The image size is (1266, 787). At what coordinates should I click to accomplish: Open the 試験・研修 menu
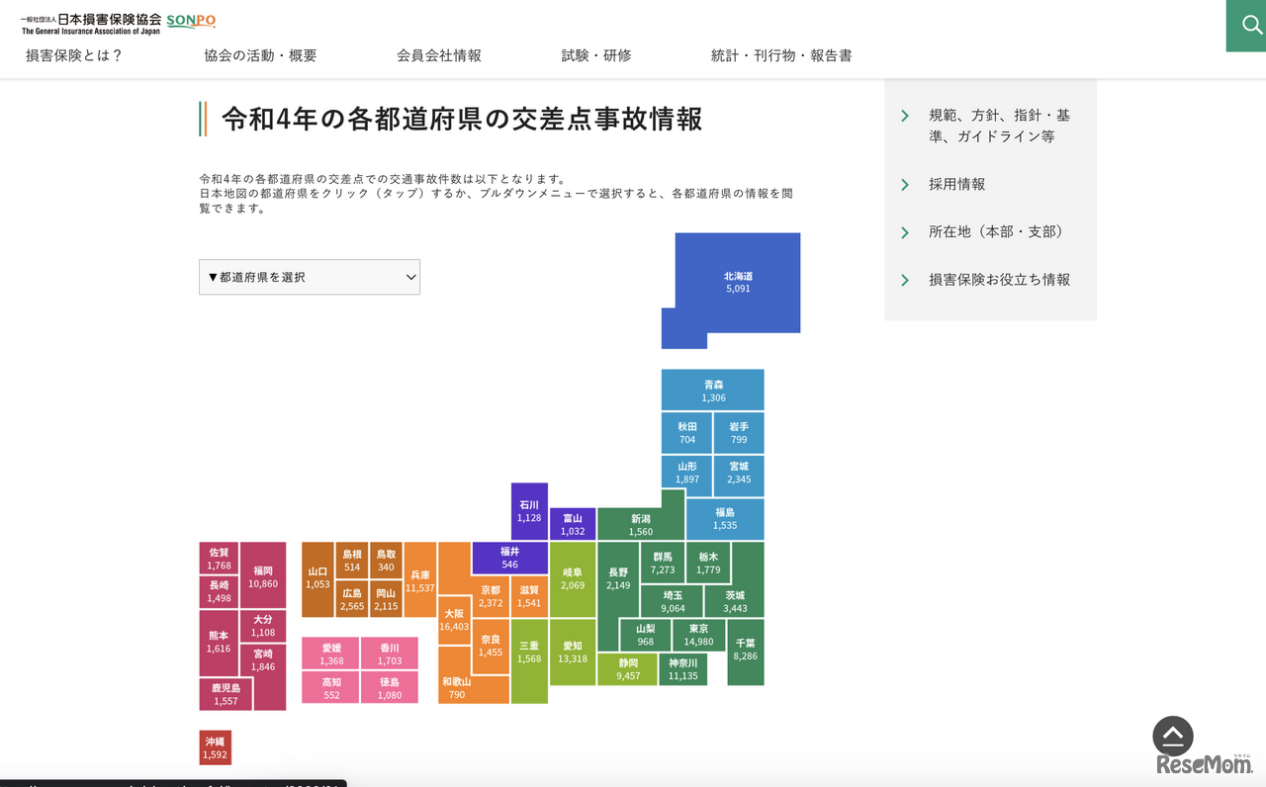pos(595,56)
